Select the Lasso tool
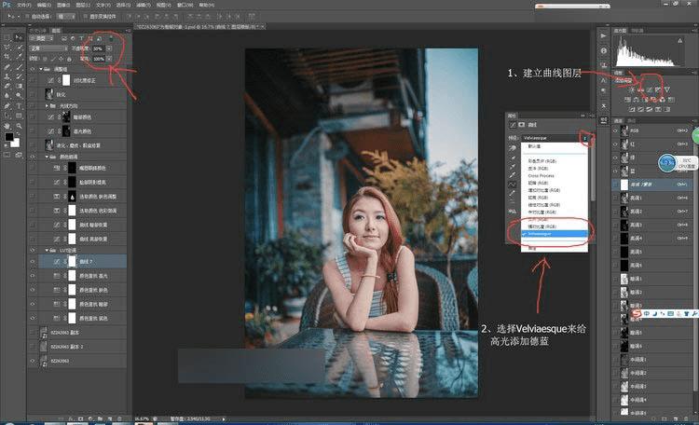Viewport: 699px width, 425px height. 7,48
